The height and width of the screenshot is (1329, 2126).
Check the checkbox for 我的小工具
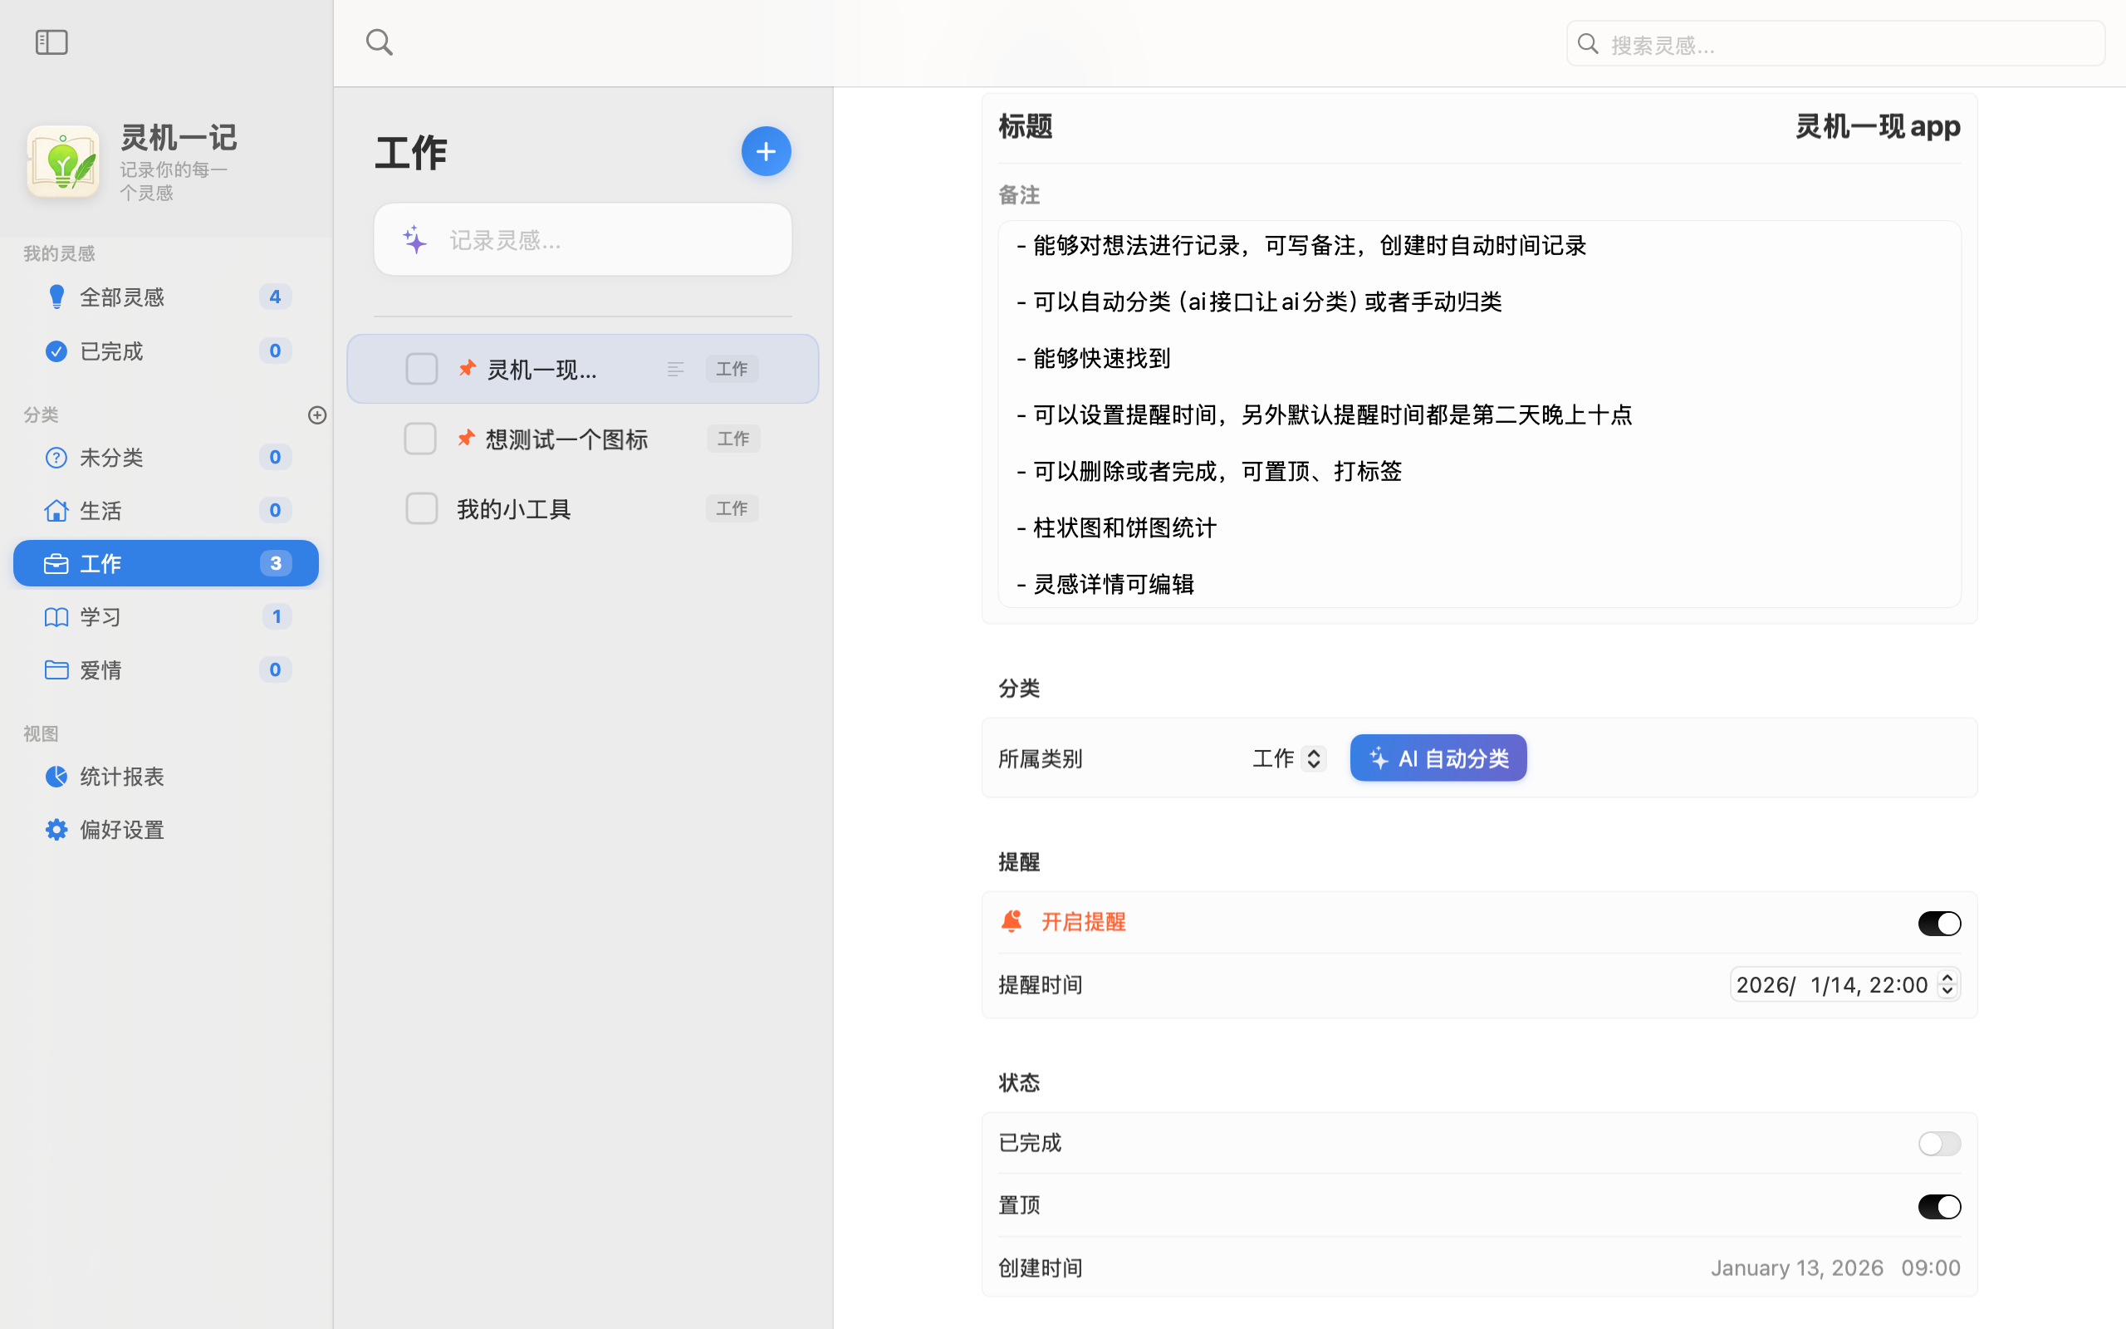click(x=422, y=508)
